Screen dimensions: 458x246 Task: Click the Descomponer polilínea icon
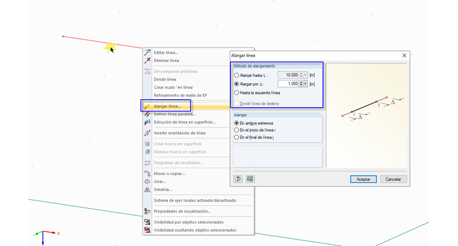pos(148,71)
